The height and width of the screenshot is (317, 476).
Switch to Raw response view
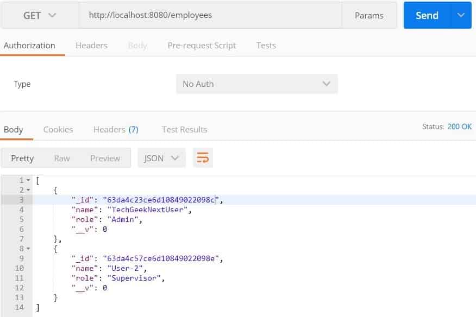(x=61, y=158)
